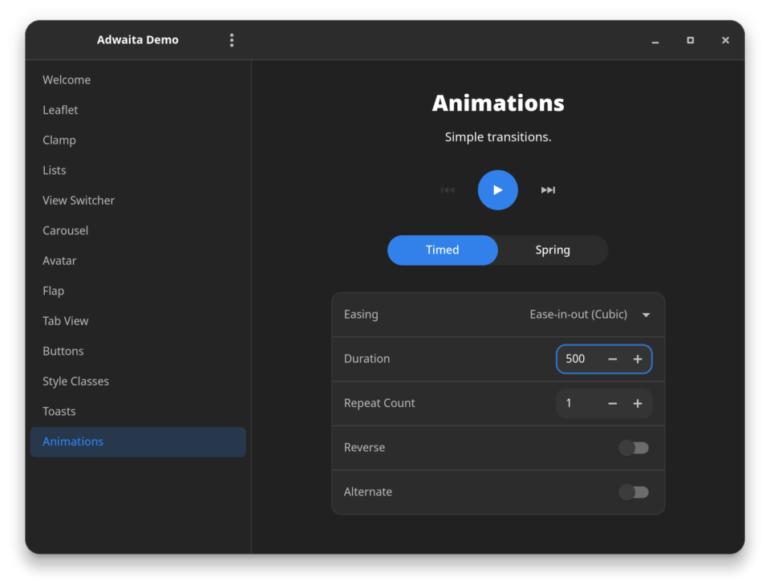Open the Carousel page in sidebar
The image size is (770, 586).
coord(66,230)
